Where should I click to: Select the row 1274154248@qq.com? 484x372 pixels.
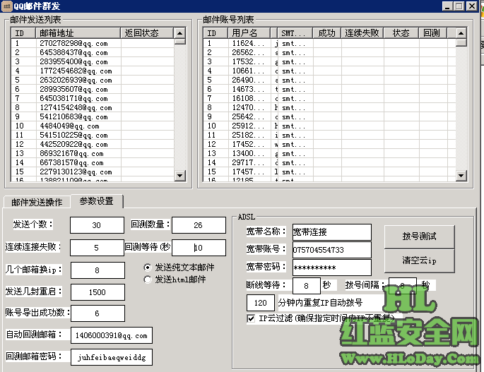[93, 108]
